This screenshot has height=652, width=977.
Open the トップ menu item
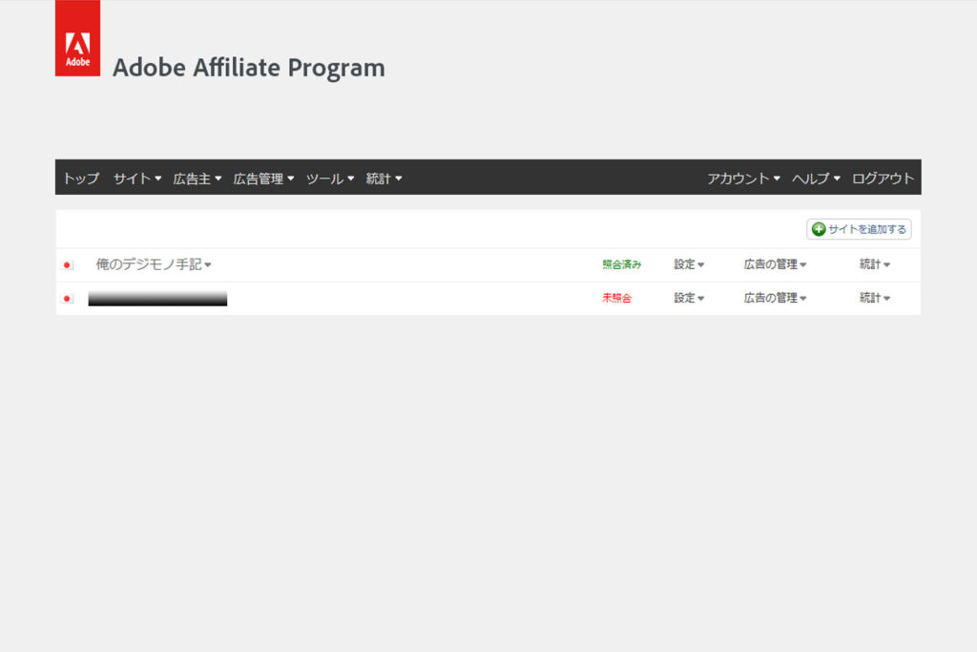(81, 179)
